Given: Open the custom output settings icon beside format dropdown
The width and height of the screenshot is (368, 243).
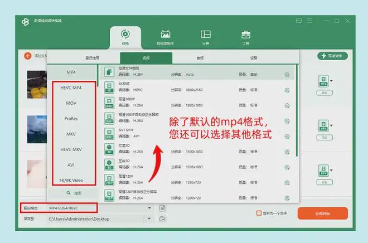Looking at the screenshot, I should coord(162,208).
